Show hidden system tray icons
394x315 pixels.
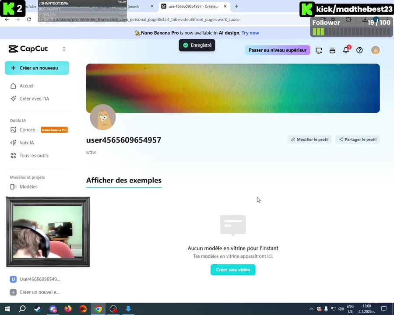(311, 309)
